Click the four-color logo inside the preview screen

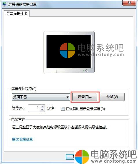point(67,50)
